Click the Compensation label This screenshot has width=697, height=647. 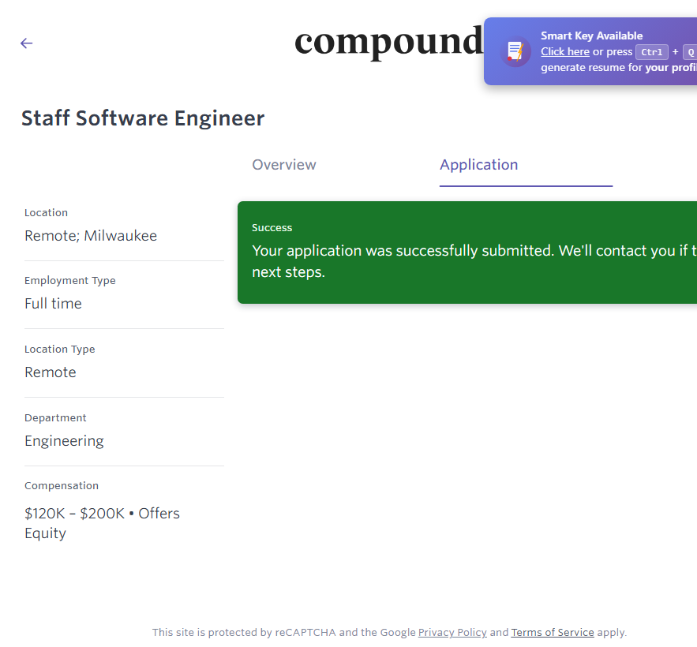[x=62, y=486]
